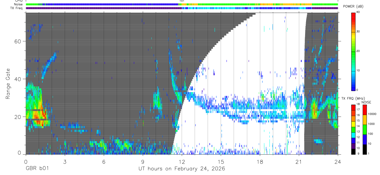The height and width of the screenshot is (175, 380).
Task: Click x-axis tick label '3'
Action: pos(64,162)
